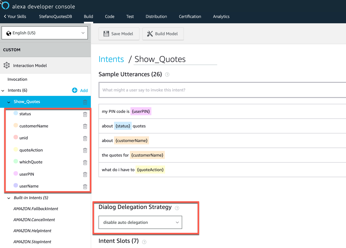346x248 pixels.
Task: Click the blue status slot color dot
Action: [x=16, y=113]
